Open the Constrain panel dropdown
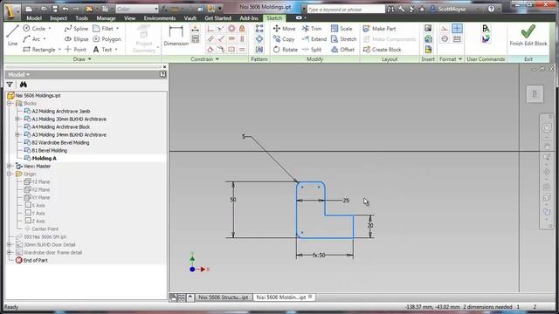Image resolution: width=559 pixels, height=314 pixels. point(204,59)
